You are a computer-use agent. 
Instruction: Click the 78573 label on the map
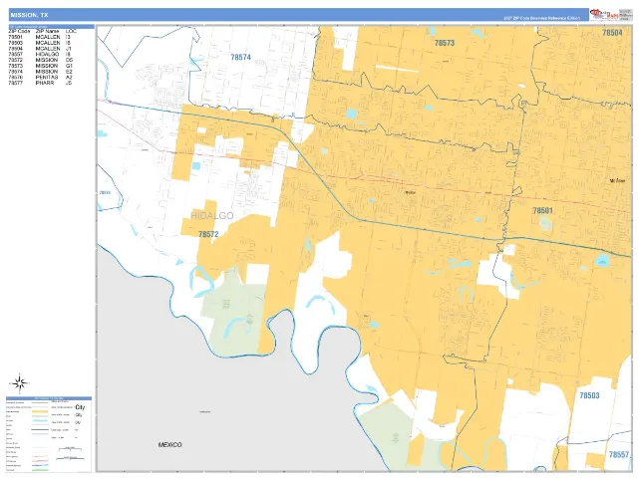click(445, 43)
